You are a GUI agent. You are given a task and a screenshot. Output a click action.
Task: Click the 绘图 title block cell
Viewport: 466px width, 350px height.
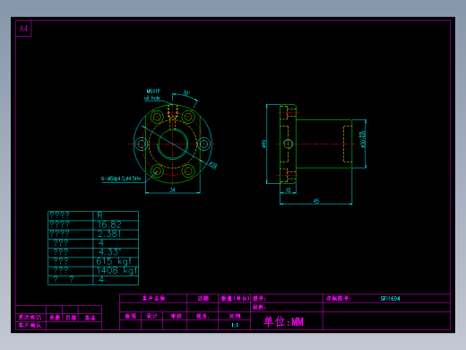(x=130, y=316)
